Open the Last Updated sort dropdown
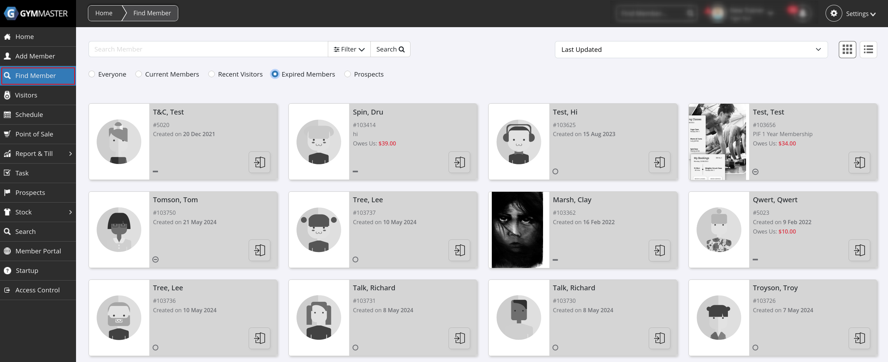Viewport: 888px width, 362px height. (x=691, y=49)
